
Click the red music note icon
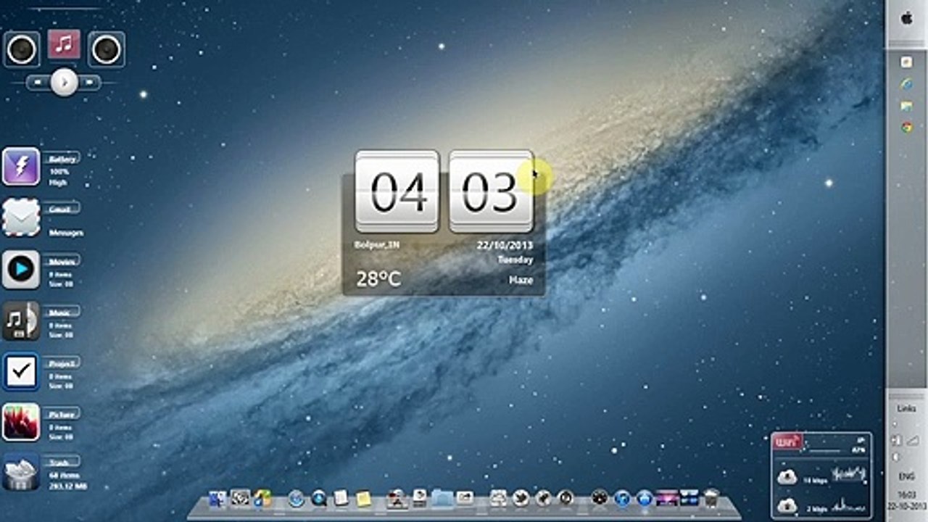click(x=64, y=44)
